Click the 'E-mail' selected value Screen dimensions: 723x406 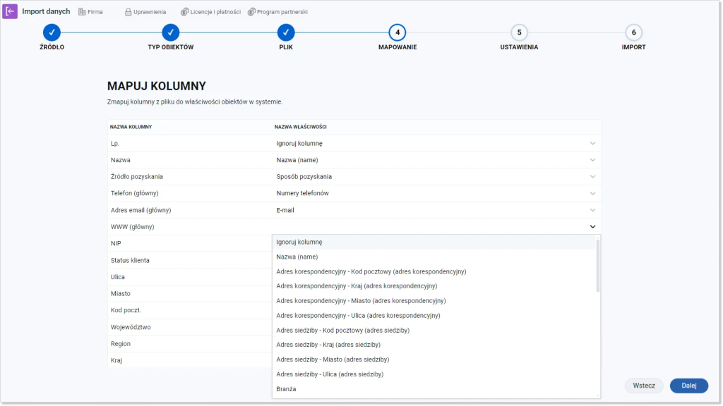click(x=285, y=210)
